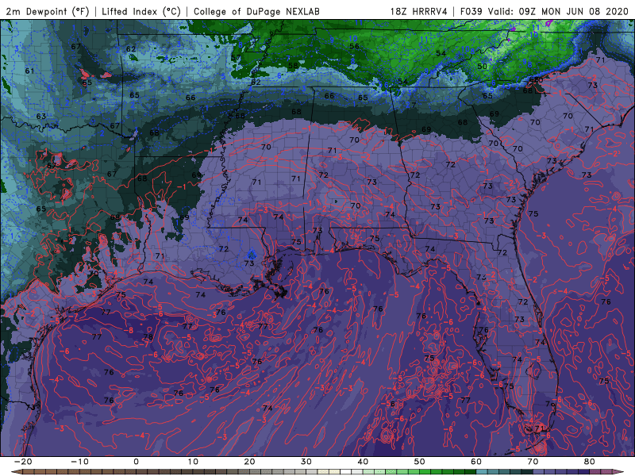Click the "18Z HRRRV4" model run label
This screenshot has width=635, height=476.
(419, 11)
